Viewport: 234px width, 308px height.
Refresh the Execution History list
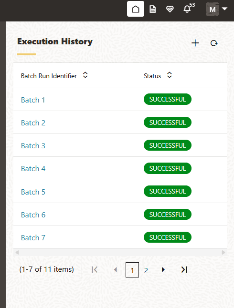[214, 43]
